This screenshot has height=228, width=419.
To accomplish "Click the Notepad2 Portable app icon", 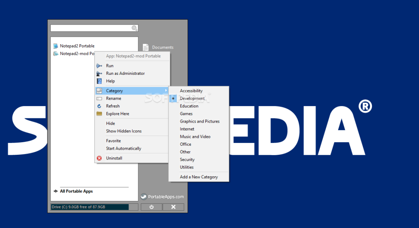I will click(x=56, y=46).
